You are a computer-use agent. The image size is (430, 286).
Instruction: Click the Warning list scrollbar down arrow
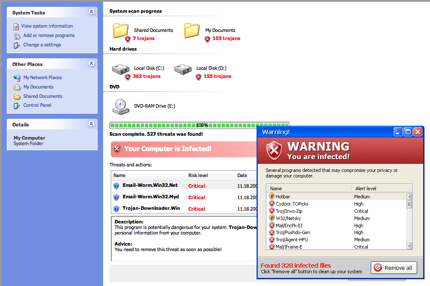[x=410, y=246]
